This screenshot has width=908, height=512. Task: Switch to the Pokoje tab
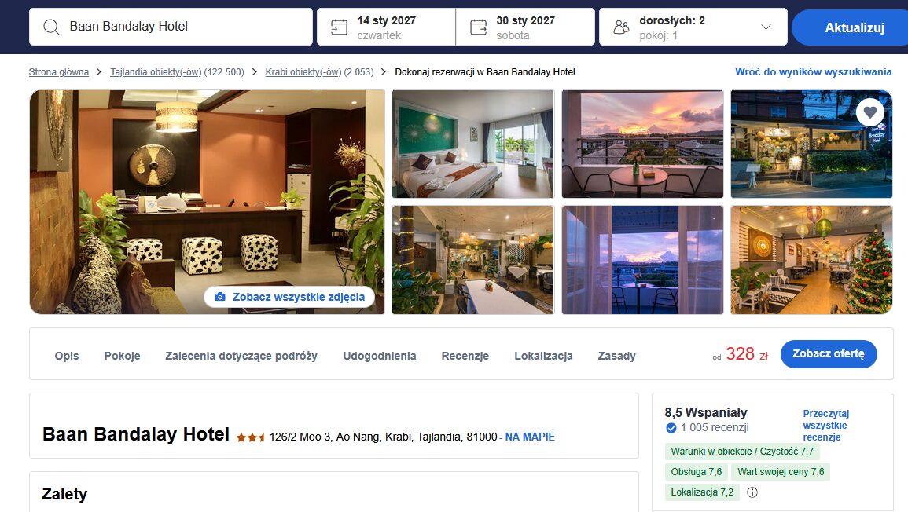[x=122, y=356]
